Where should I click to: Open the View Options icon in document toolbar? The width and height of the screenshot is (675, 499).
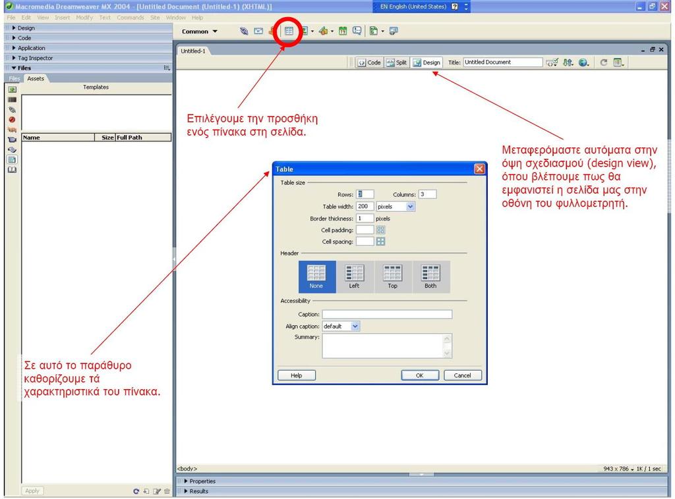coord(618,63)
